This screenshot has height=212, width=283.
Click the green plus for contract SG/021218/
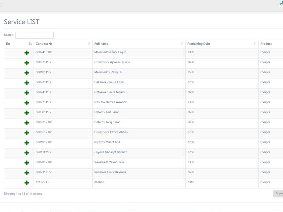coord(27,123)
